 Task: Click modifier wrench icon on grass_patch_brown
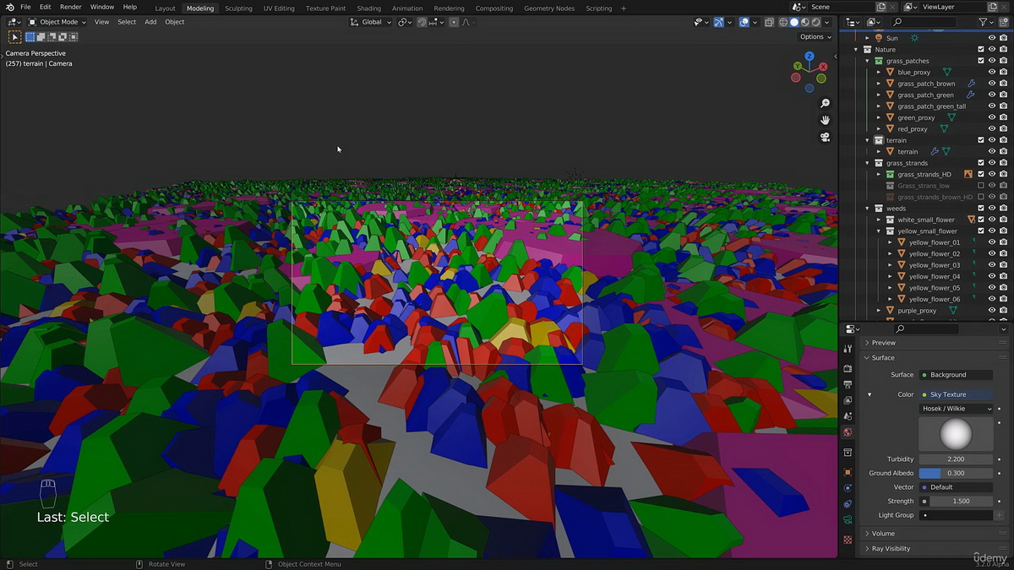(971, 84)
